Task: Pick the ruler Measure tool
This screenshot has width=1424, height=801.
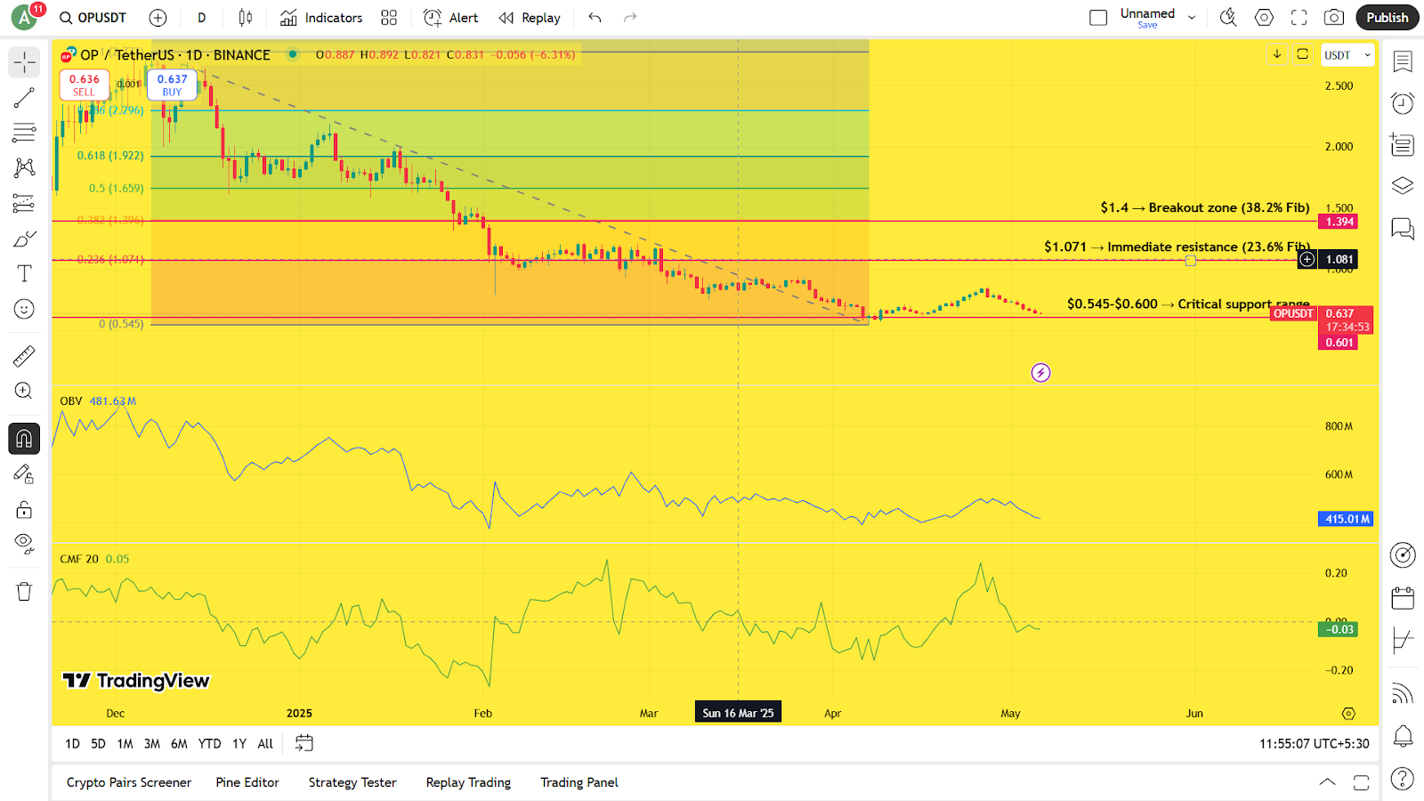Action: 24,356
